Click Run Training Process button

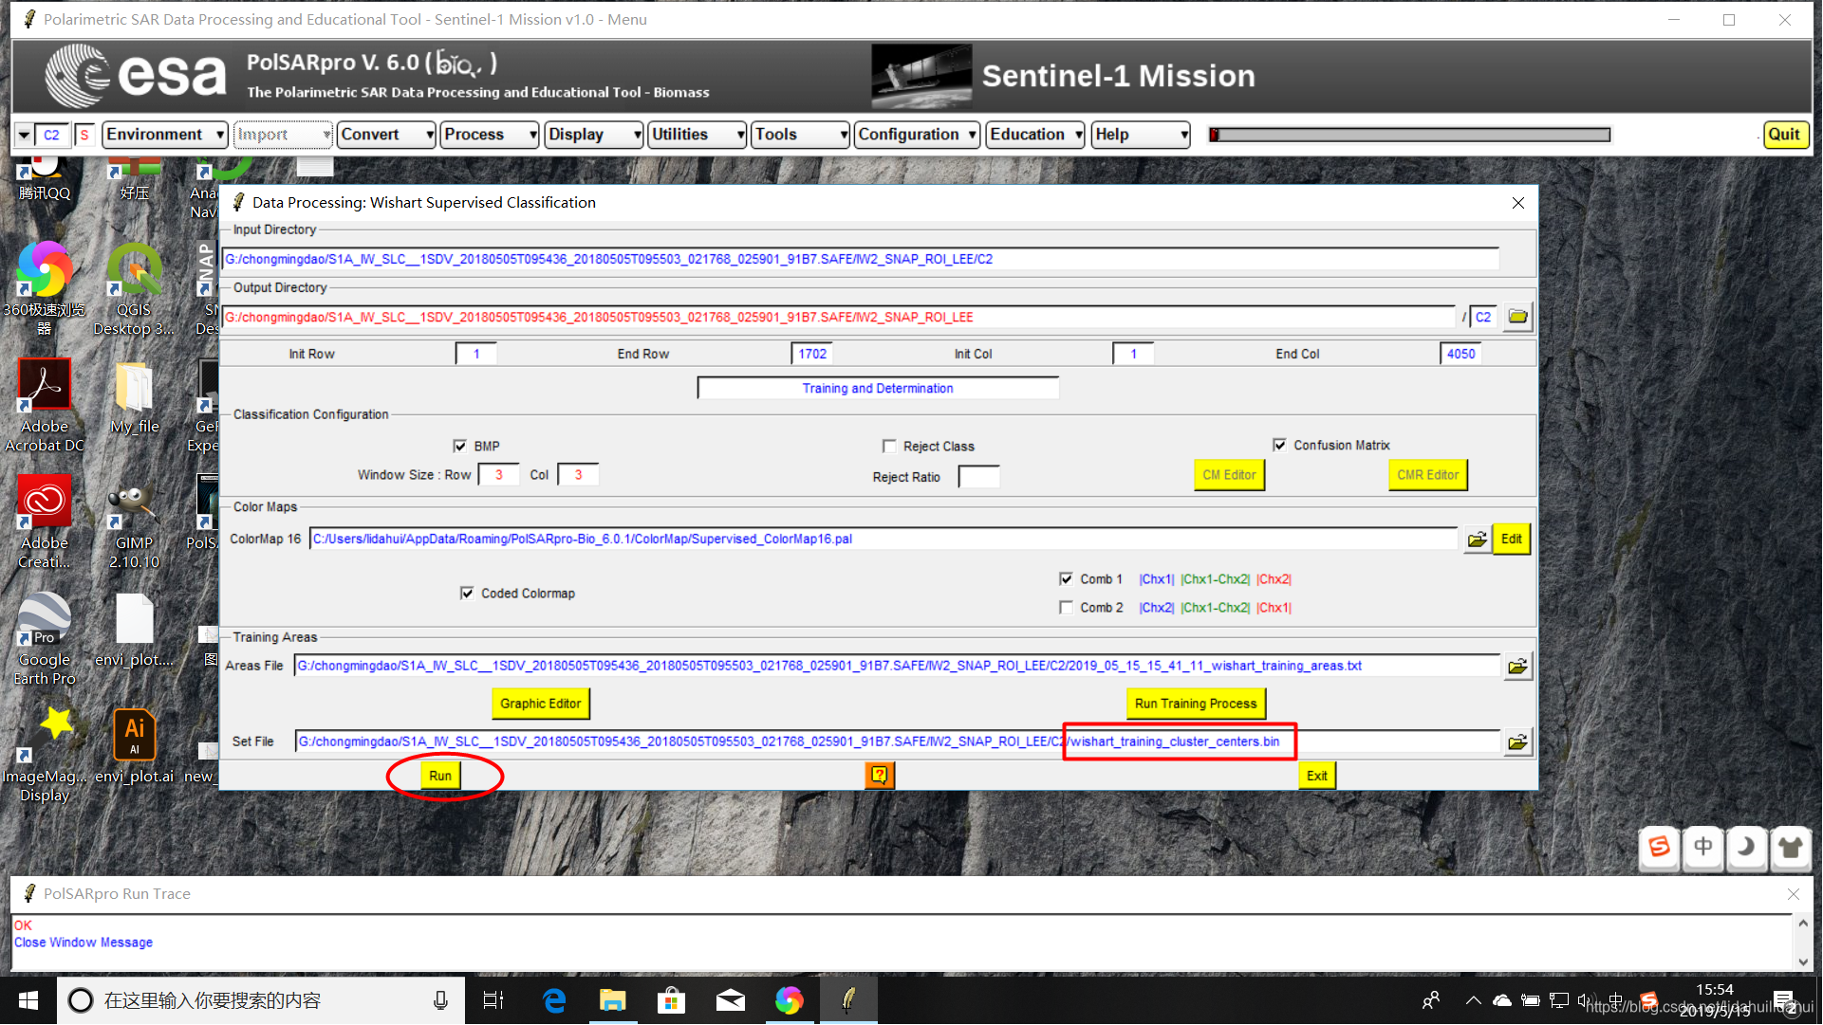tap(1195, 704)
